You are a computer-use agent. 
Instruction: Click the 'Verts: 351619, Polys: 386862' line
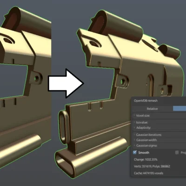[x=152, y=166]
